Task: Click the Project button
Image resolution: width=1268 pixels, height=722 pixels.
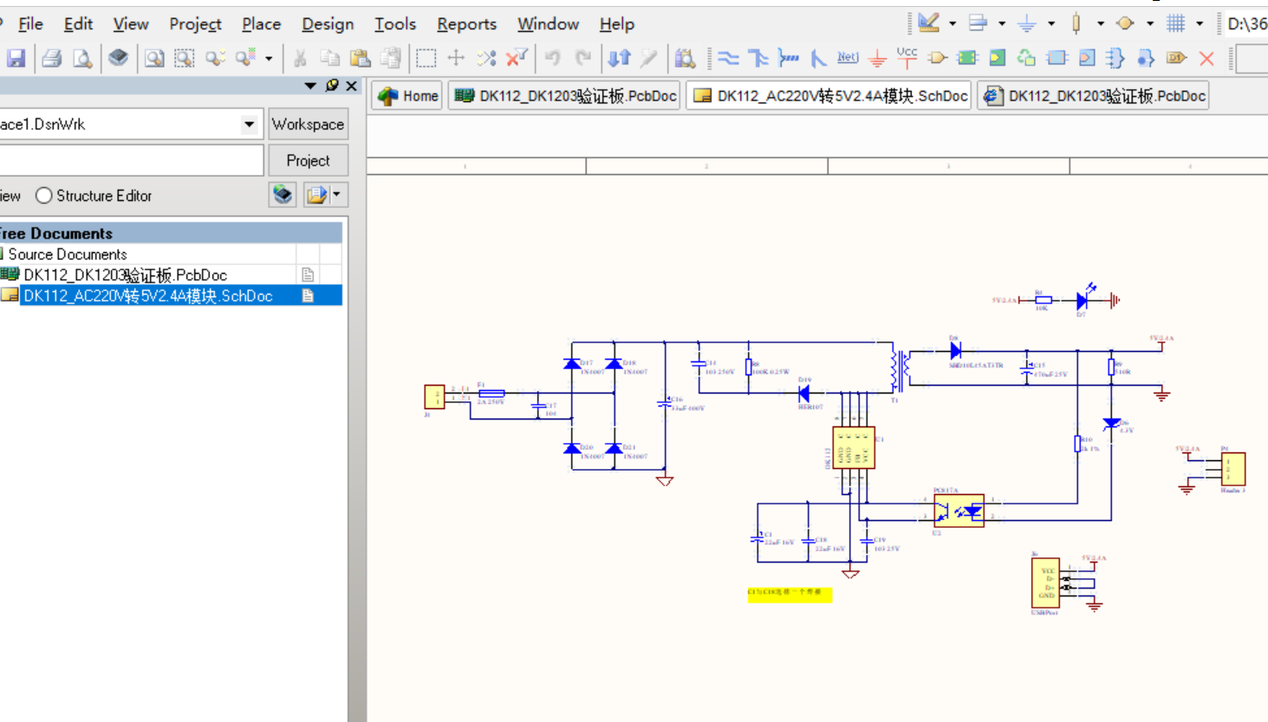Action: coord(308,160)
